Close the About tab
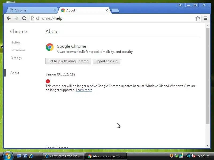Viewport: 214px width, 160px height. pos(107,10)
